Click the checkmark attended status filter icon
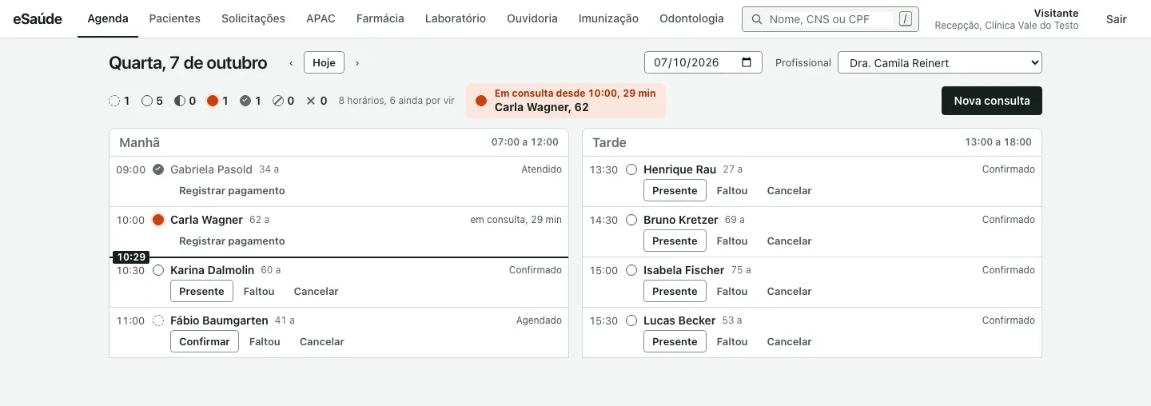Image resolution: width=1151 pixels, height=406 pixels. tap(245, 101)
